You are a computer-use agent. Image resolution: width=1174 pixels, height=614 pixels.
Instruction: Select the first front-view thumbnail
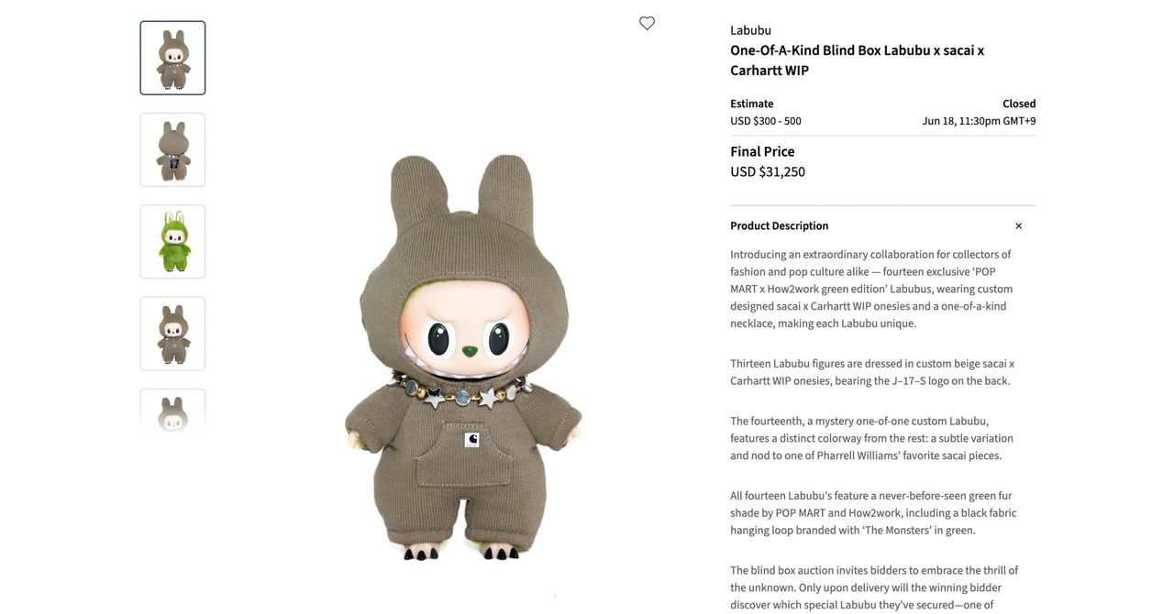point(172,58)
